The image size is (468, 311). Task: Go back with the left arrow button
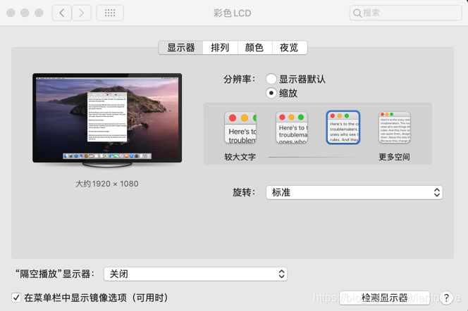coord(62,13)
